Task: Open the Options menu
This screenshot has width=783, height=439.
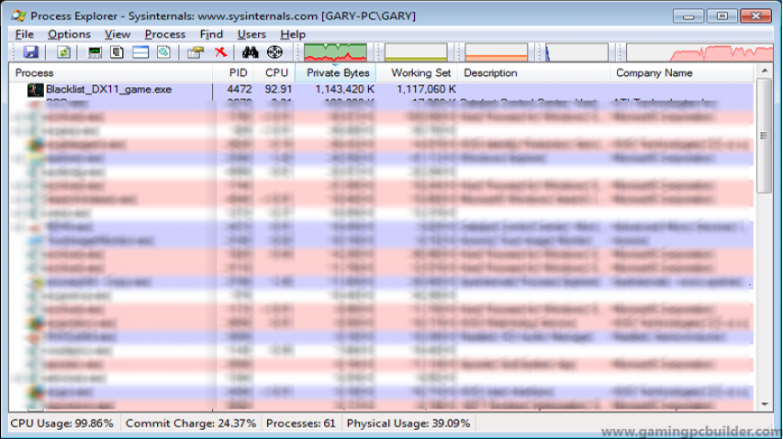Action: 69,34
